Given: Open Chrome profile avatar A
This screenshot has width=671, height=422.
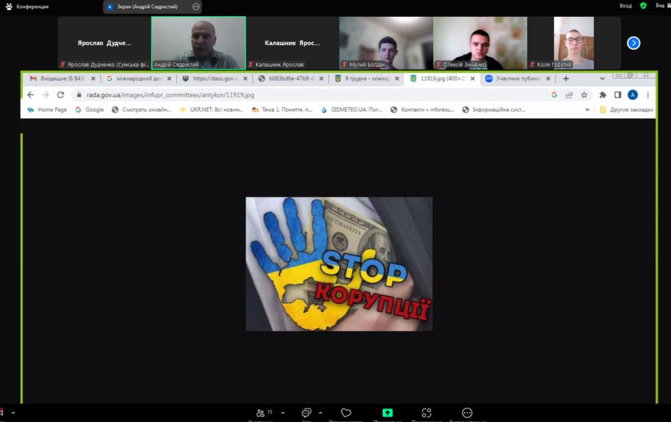Looking at the screenshot, I should [632, 95].
